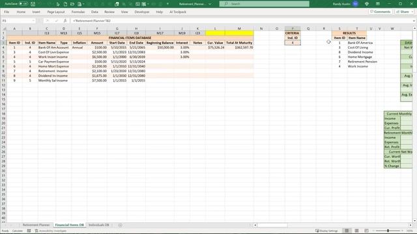Click Display Settings in status bar

[x=326, y=231]
